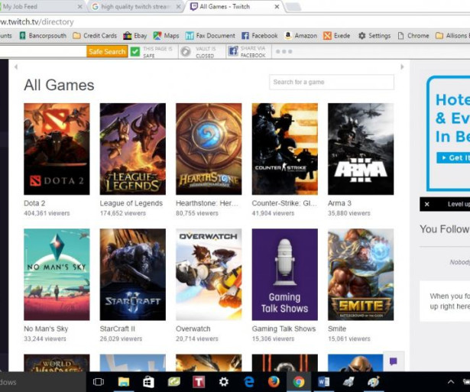Open File Explorer from taskbar
The image size is (470, 392).
coord(124,382)
